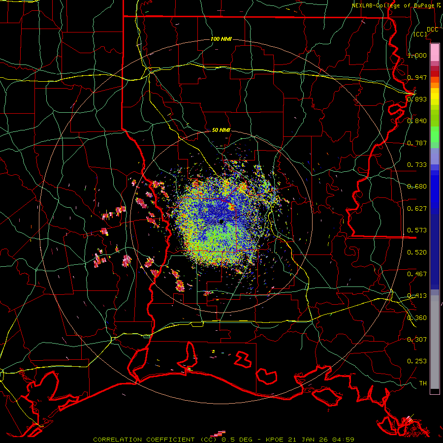This screenshot has width=443, height=443.
Task: Click the 0.467 scale value
Action: point(417,274)
